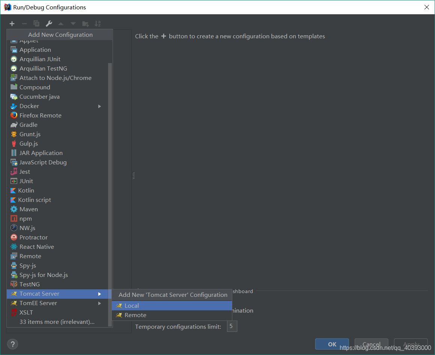Image resolution: width=435 pixels, height=355 pixels.
Task: Click the Arquillian JUnit icon
Action: pyautogui.click(x=14, y=59)
